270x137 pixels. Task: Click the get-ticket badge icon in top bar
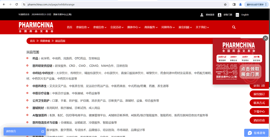click(219, 15)
